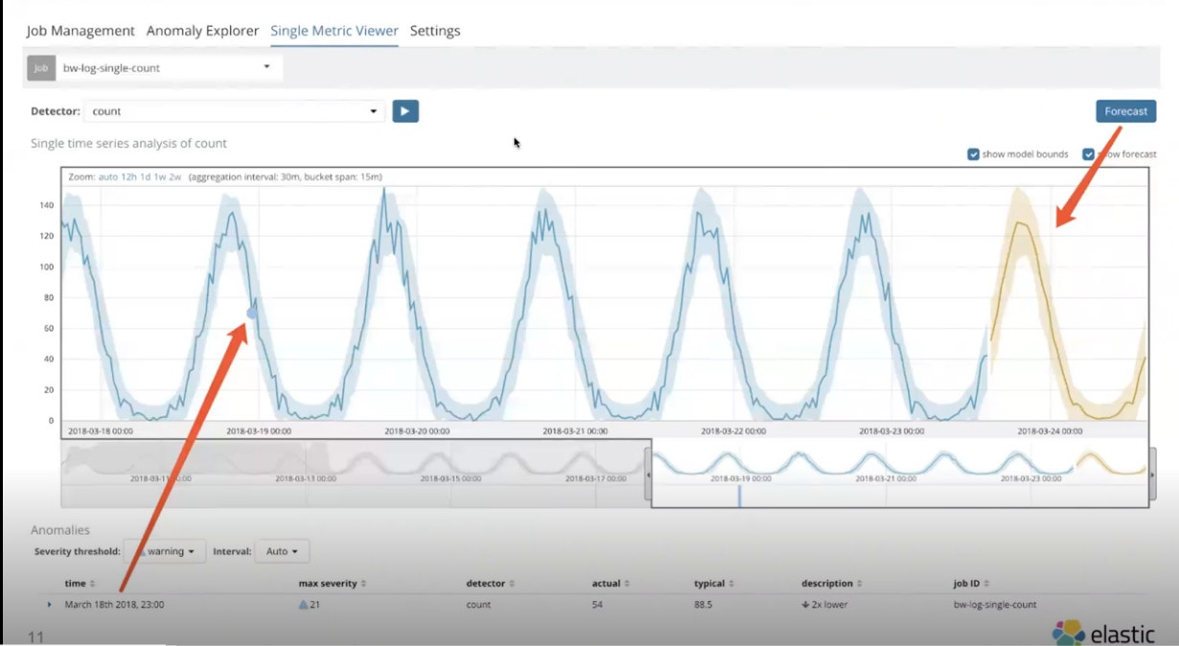Click the gray Job label badge
Image resolution: width=1179 pixels, height=646 pixels.
tap(41, 68)
